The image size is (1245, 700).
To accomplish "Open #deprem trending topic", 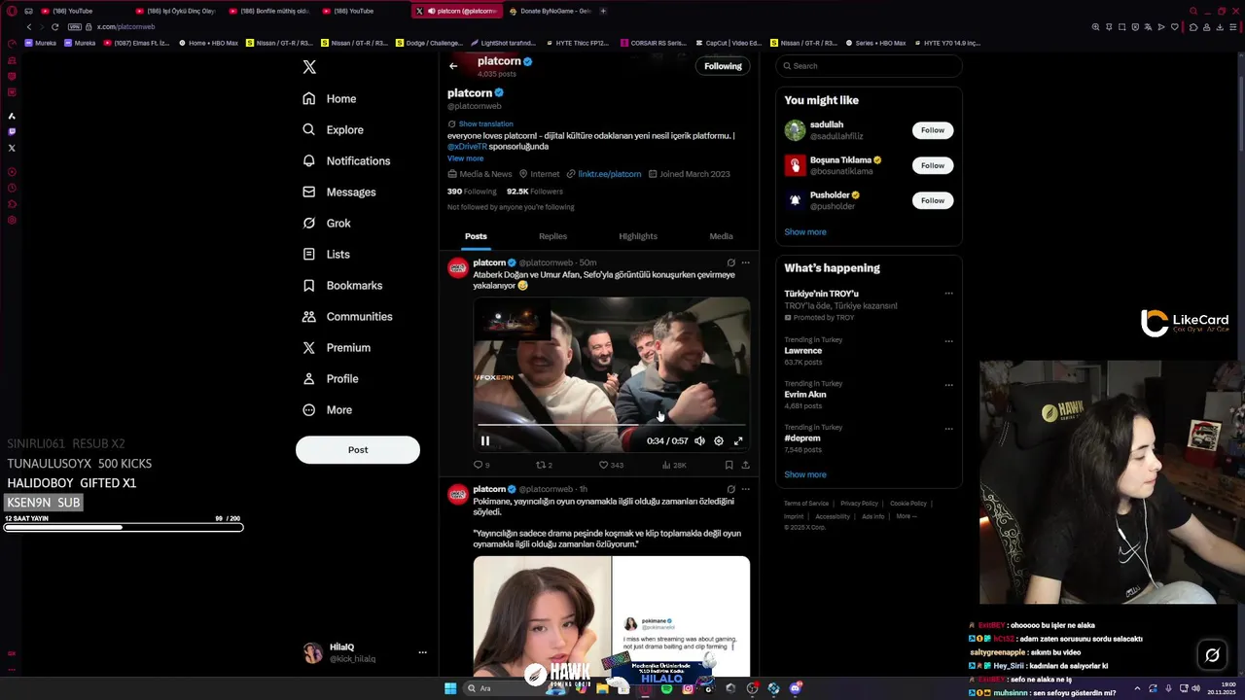I will click(802, 438).
